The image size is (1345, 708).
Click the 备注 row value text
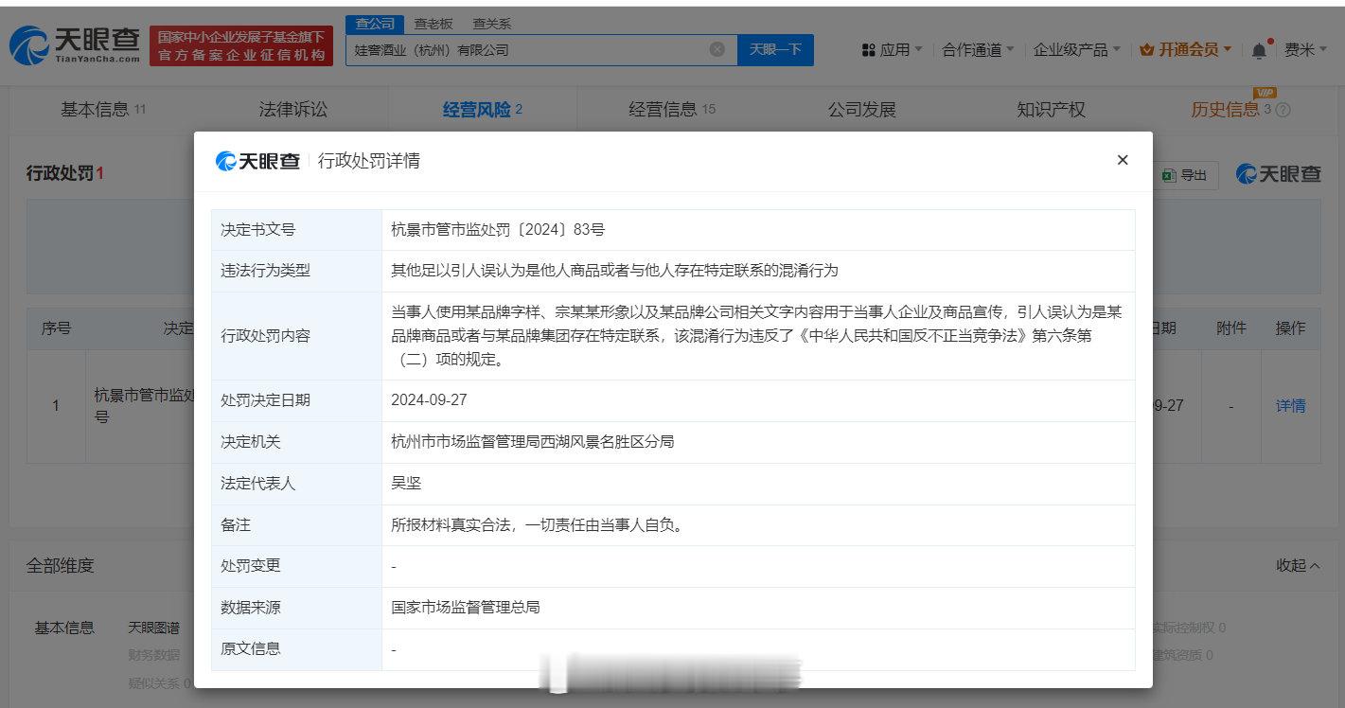537,524
